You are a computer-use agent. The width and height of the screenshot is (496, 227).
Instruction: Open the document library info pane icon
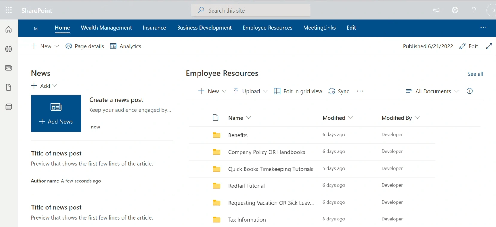[x=469, y=91]
